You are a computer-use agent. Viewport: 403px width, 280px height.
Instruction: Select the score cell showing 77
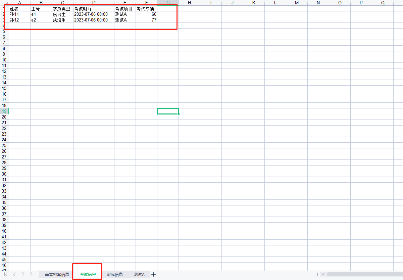coord(146,20)
